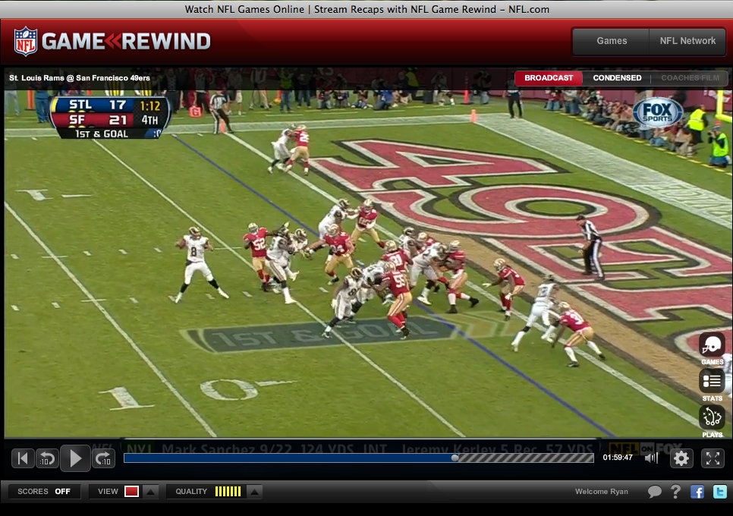Open the Games helmet overlay icon
The width and height of the screenshot is (733, 516).
tap(712, 345)
